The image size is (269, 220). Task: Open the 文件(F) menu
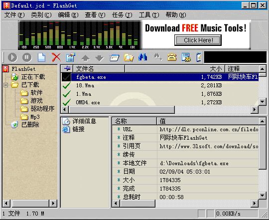pos(14,15)
